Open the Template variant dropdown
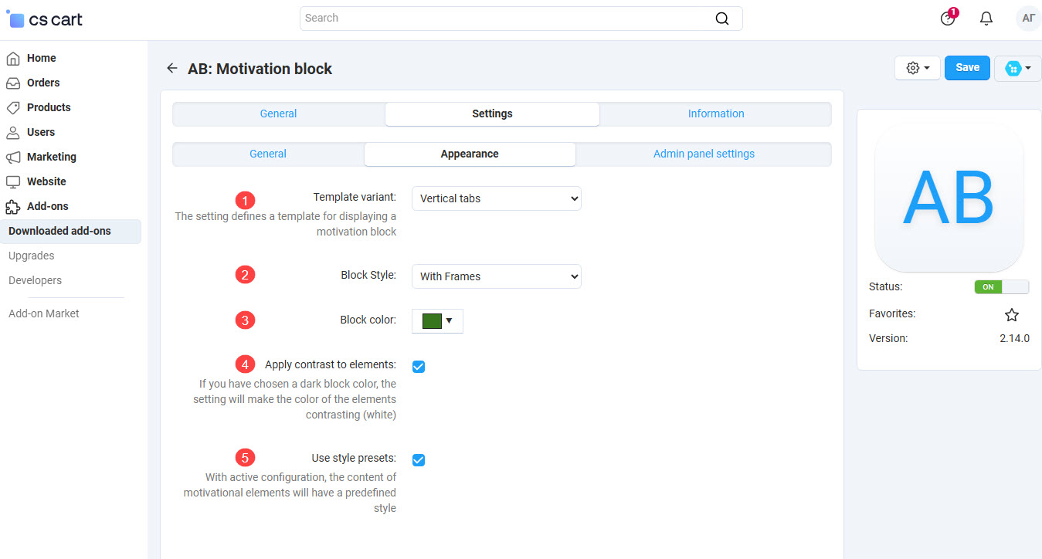Image resolution: width=1042 pixels, height=559 pixels. [496, 198]
